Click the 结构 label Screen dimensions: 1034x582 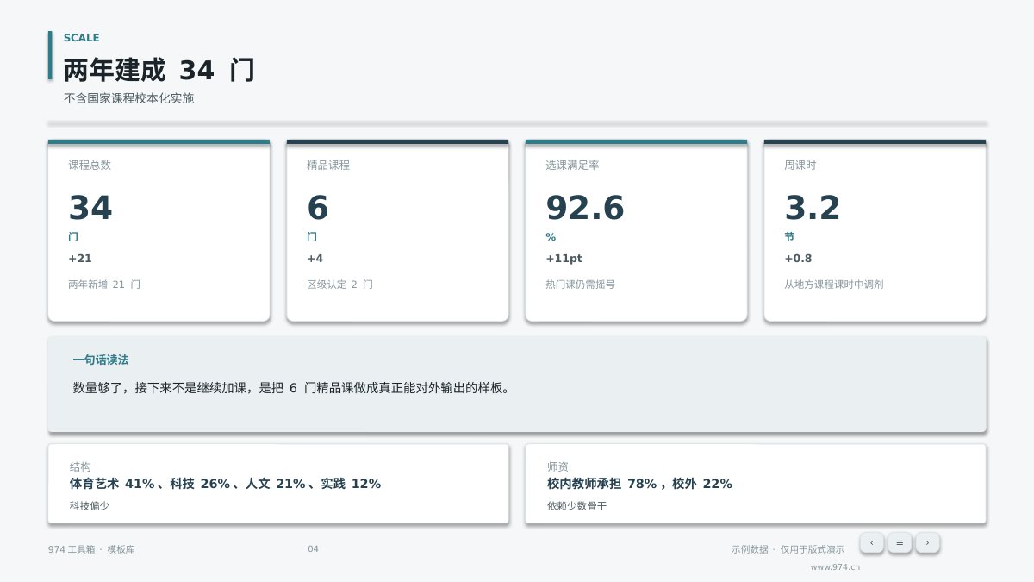(x=80, y=466)
